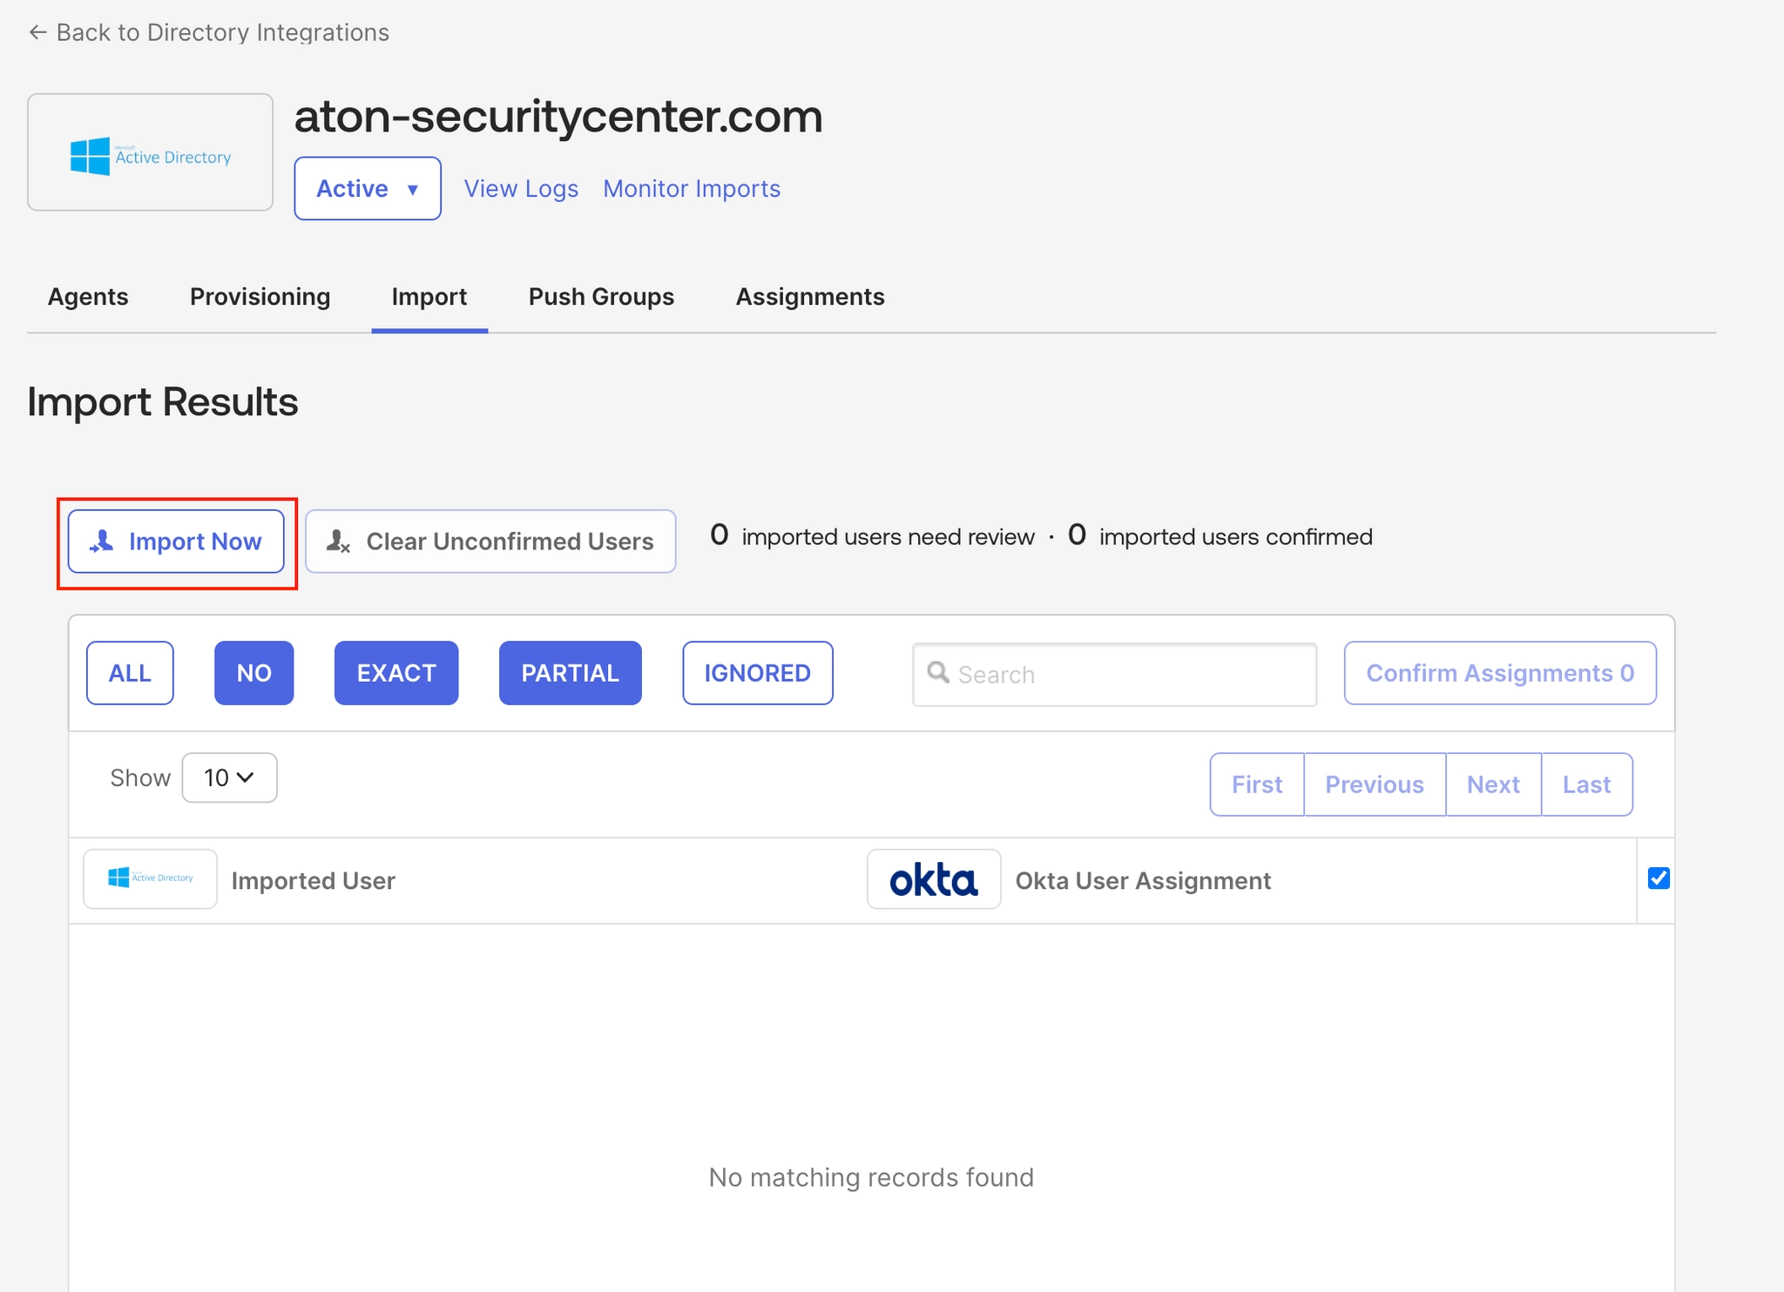Click the Clear Unconfirmed Users person icon

[x=338, y=542]
